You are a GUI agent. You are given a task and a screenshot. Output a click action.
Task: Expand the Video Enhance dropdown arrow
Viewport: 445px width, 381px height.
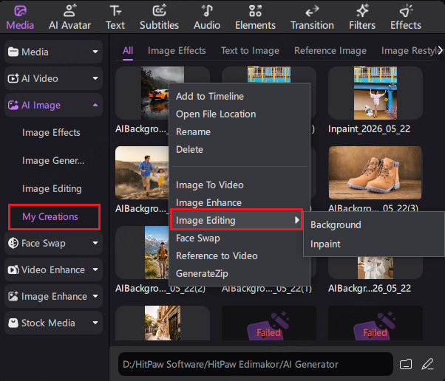95,270
